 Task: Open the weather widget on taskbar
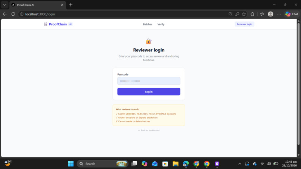coord(8,163)
